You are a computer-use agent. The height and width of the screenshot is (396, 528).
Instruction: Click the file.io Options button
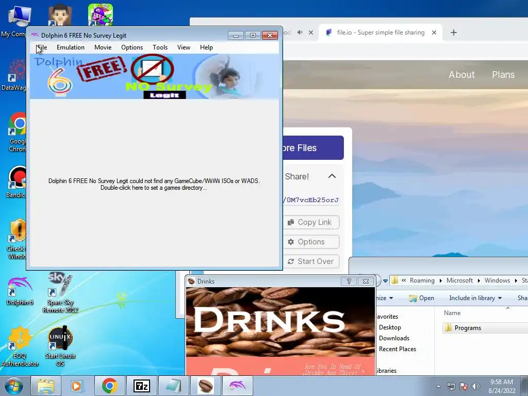coord(311,242)
